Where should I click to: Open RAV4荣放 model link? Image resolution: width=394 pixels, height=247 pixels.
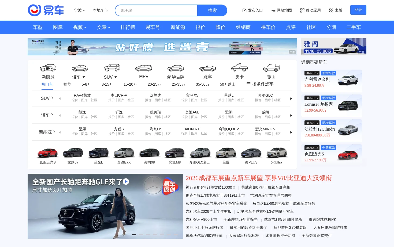click(82, 95)
